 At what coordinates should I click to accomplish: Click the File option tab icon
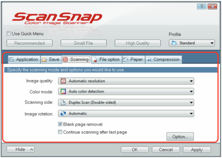coord(94,60)
